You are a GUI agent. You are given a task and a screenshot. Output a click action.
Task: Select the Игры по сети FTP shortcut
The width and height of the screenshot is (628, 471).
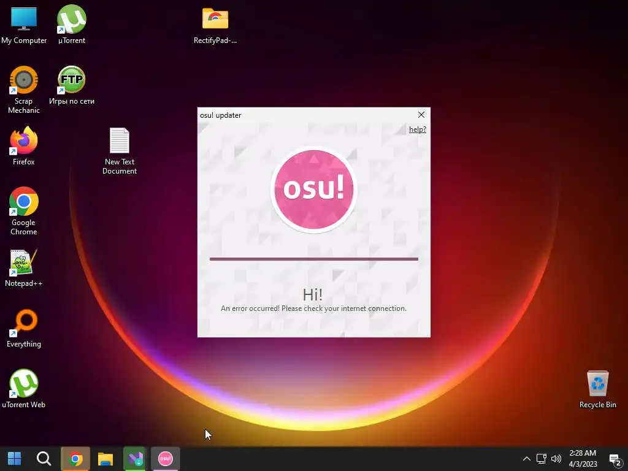72,86
